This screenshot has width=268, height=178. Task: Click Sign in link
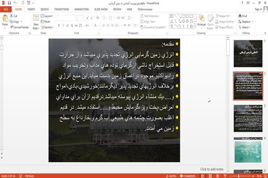click(258, 9)
